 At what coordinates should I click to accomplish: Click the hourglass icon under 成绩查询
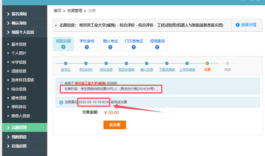coord(157,47)
